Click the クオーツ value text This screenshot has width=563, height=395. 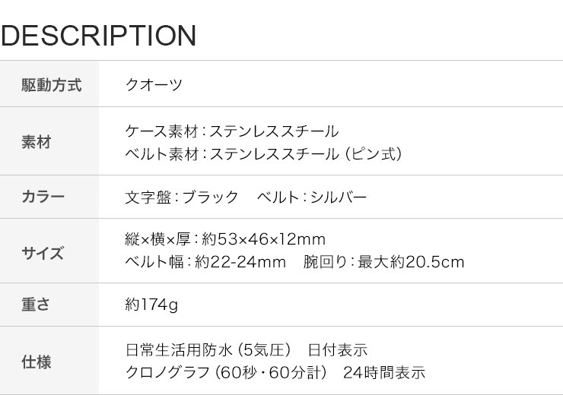tap(154, 85)
